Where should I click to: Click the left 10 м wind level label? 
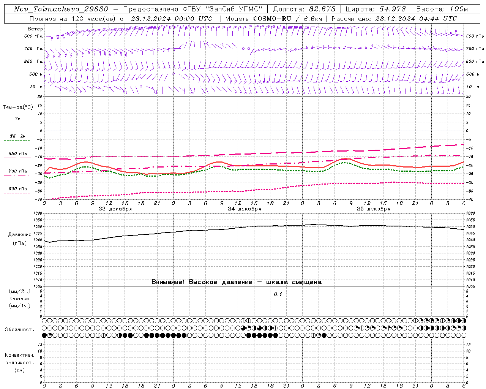(36, 87)
